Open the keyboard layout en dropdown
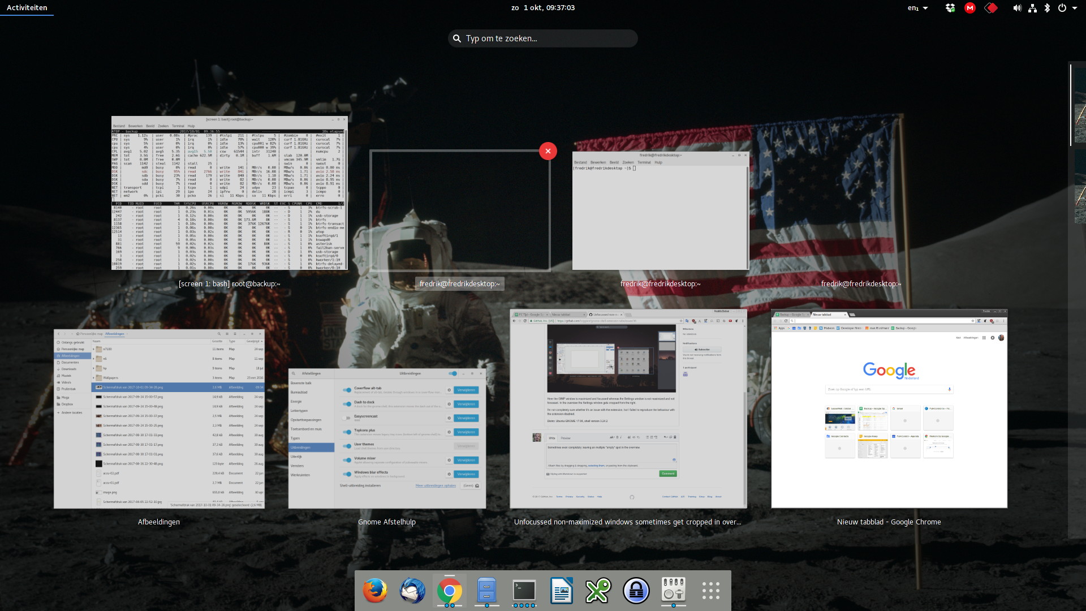Image resolution: width=1086 pixels, height=611 pixels. point(917,8)
